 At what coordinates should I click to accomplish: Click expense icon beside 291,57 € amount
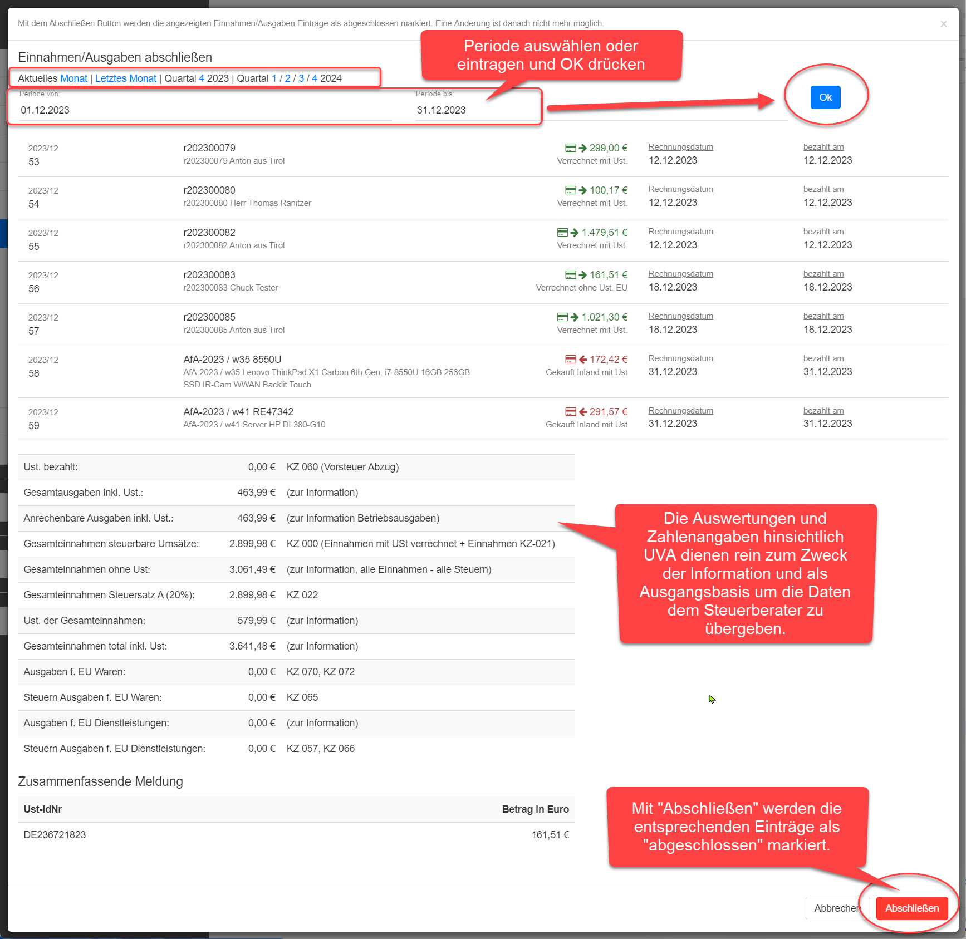point(576,412)
